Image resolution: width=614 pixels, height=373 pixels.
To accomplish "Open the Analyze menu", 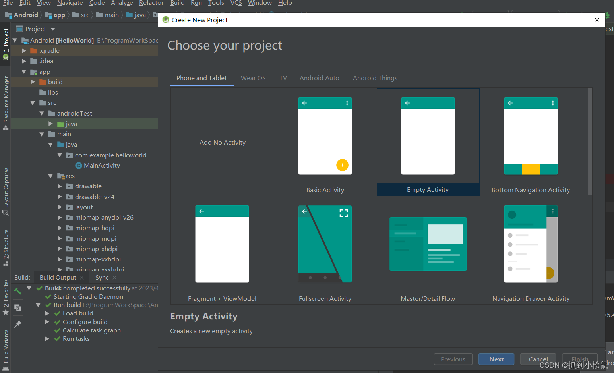I will [x=122, y=3].
